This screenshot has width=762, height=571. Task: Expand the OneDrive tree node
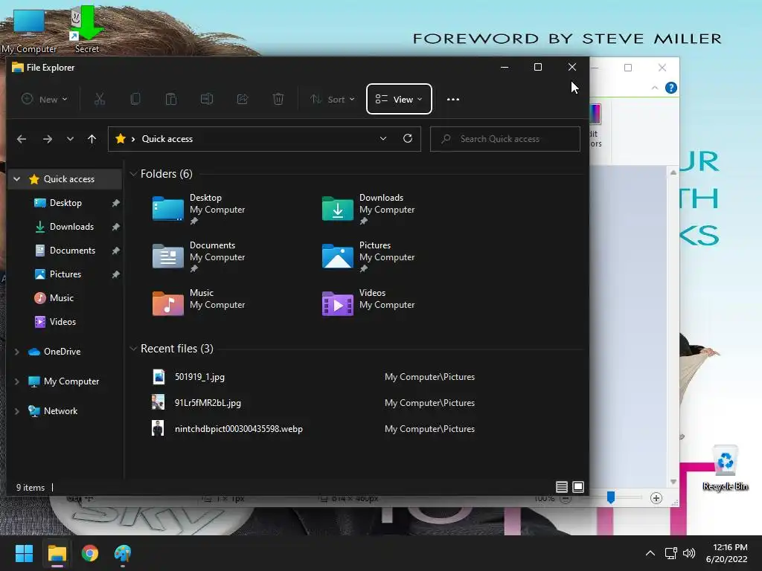tap(17, 352)
